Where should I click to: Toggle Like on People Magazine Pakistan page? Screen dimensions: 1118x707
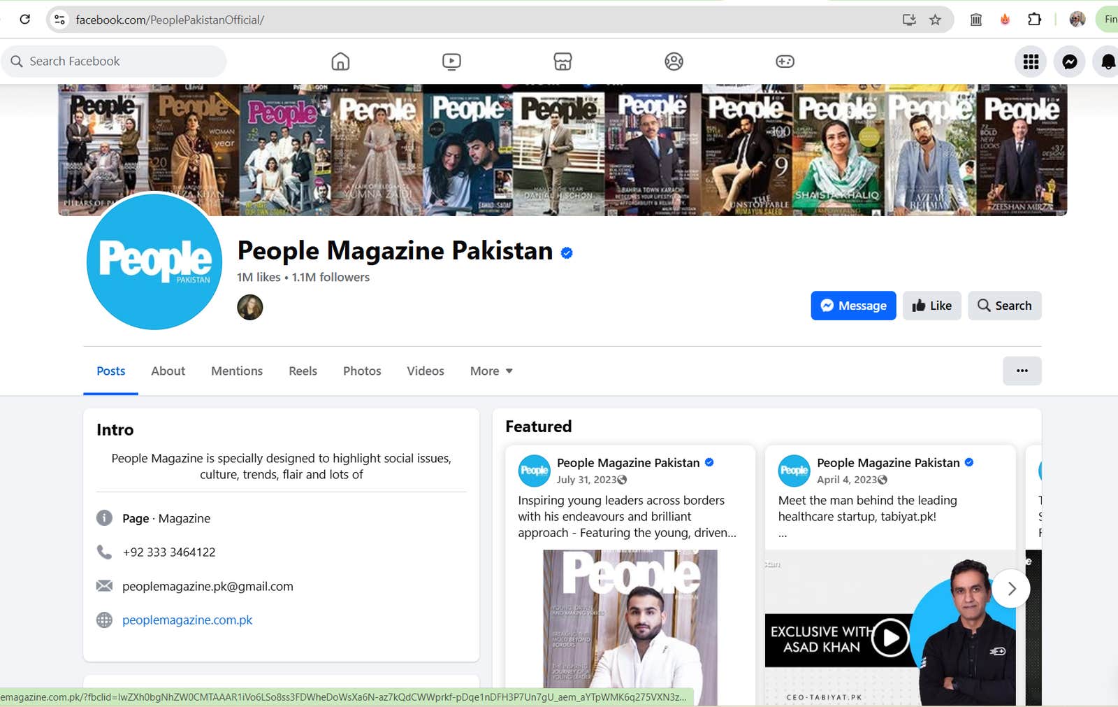point(931,306)
